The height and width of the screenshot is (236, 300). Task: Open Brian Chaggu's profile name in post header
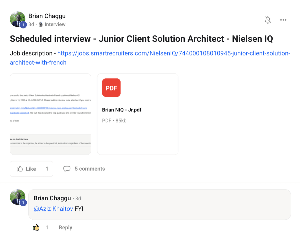tap(47, 16)
